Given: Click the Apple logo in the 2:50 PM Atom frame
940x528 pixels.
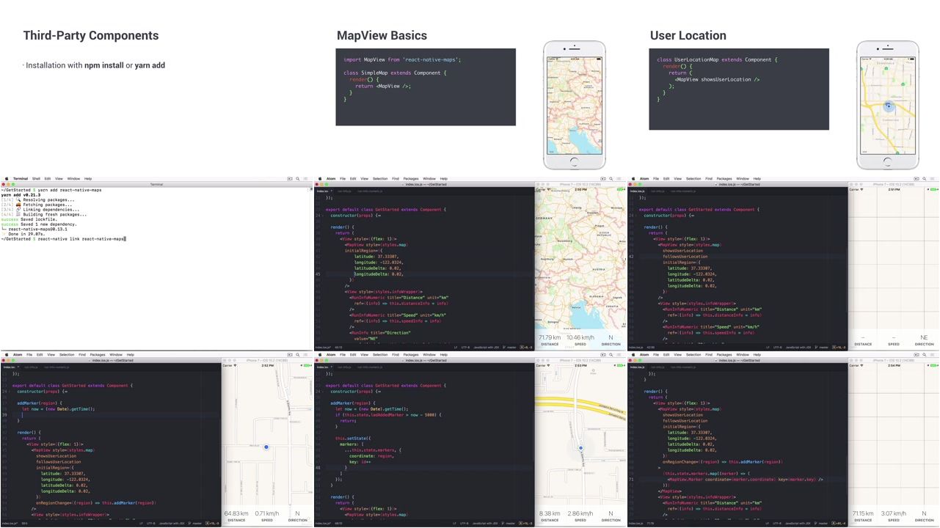Looking at the screenshot, I should [x=319, y=179].
